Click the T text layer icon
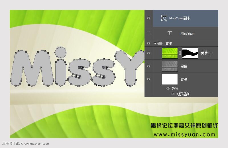228x148 pixels. point(170,33)
